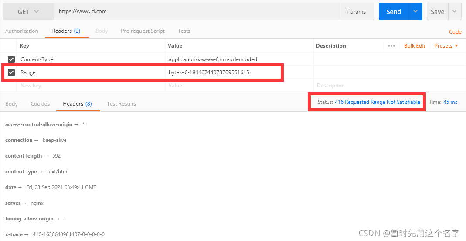Uncheck the Content-Type header checkbox

tap(11, 59)
